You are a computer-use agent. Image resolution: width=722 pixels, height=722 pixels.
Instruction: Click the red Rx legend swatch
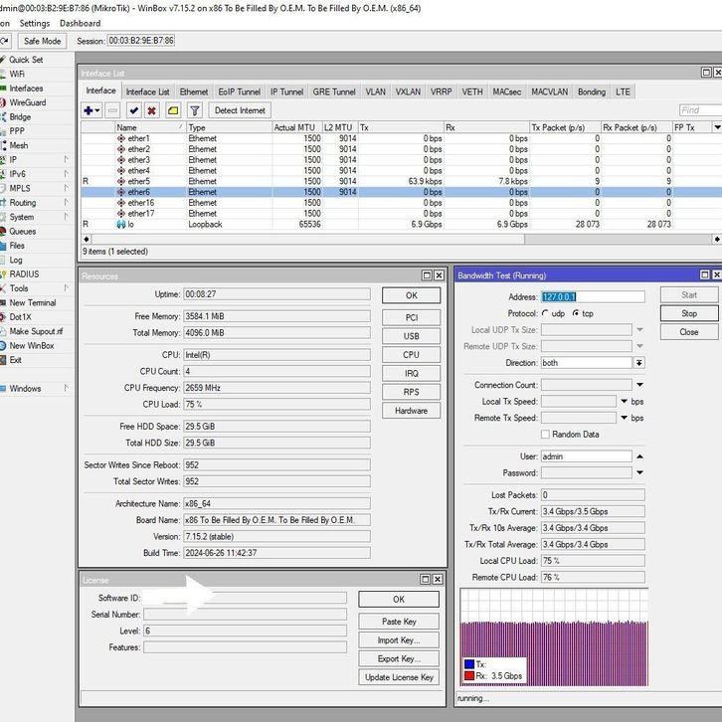tap(469, 675)
